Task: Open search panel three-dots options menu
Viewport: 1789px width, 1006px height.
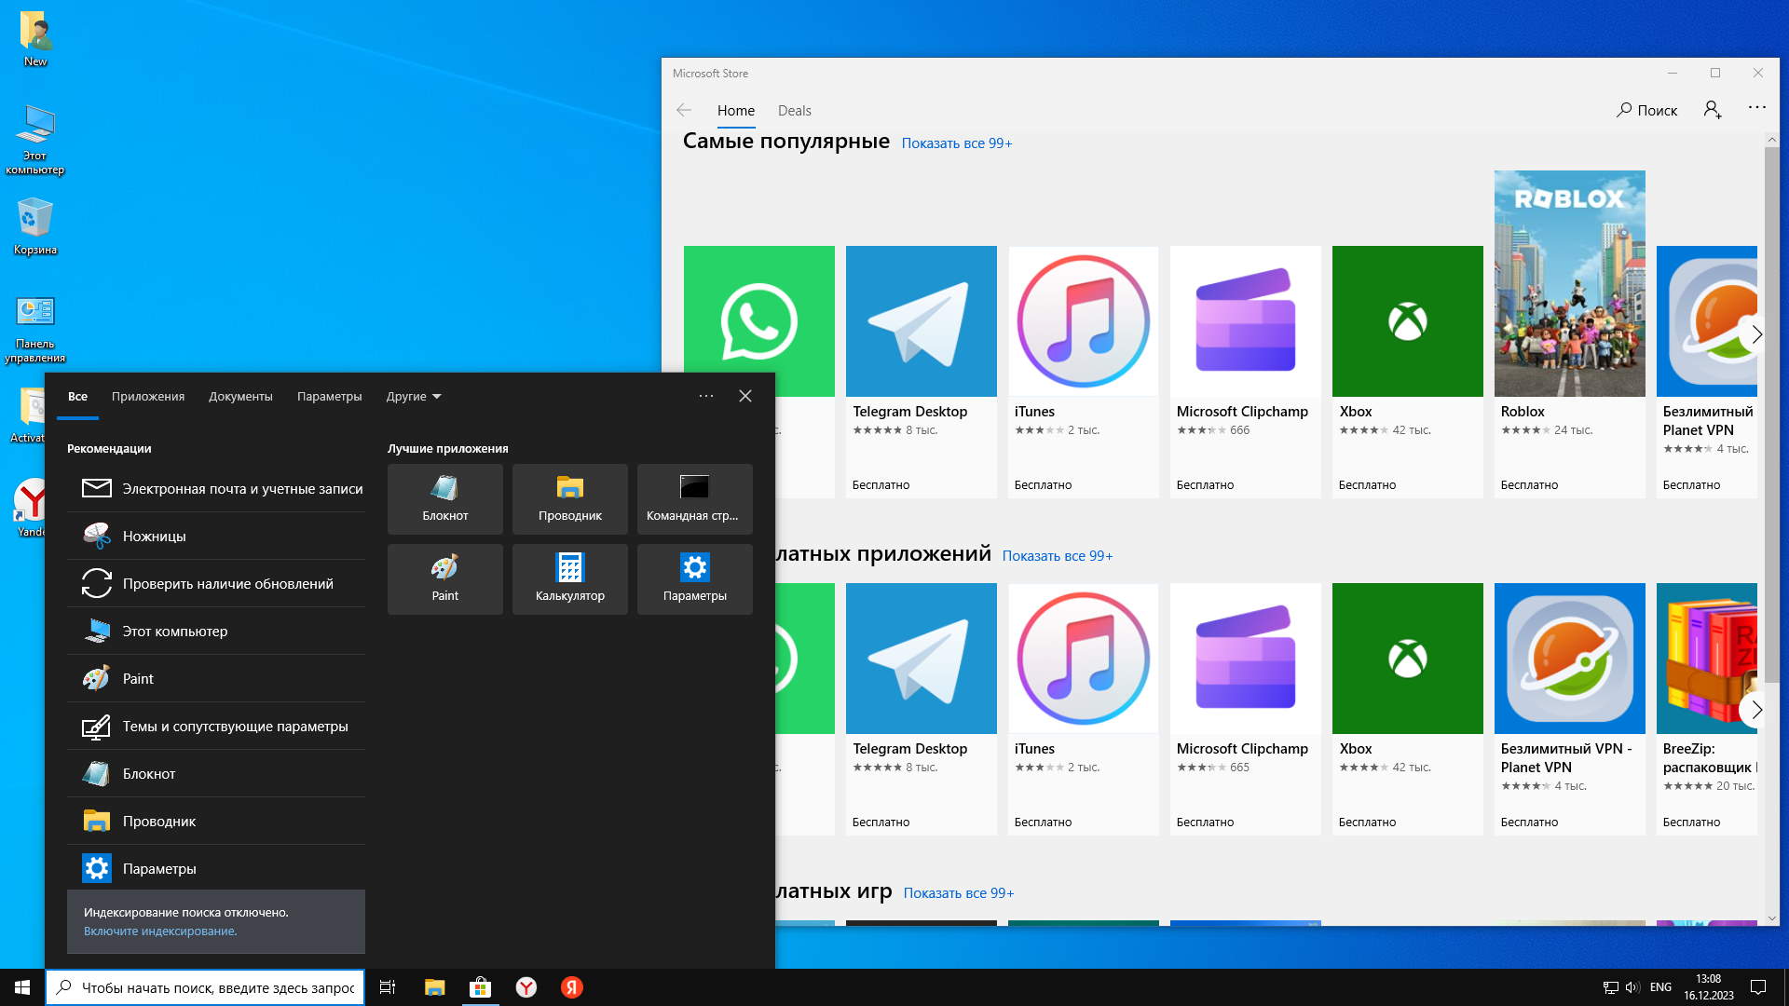Action: coord(706,396)
